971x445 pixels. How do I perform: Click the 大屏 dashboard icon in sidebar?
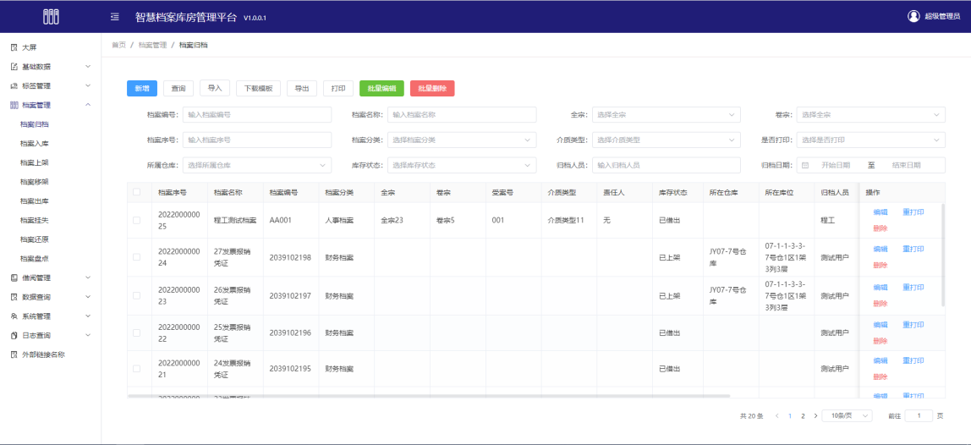point(14,47)
